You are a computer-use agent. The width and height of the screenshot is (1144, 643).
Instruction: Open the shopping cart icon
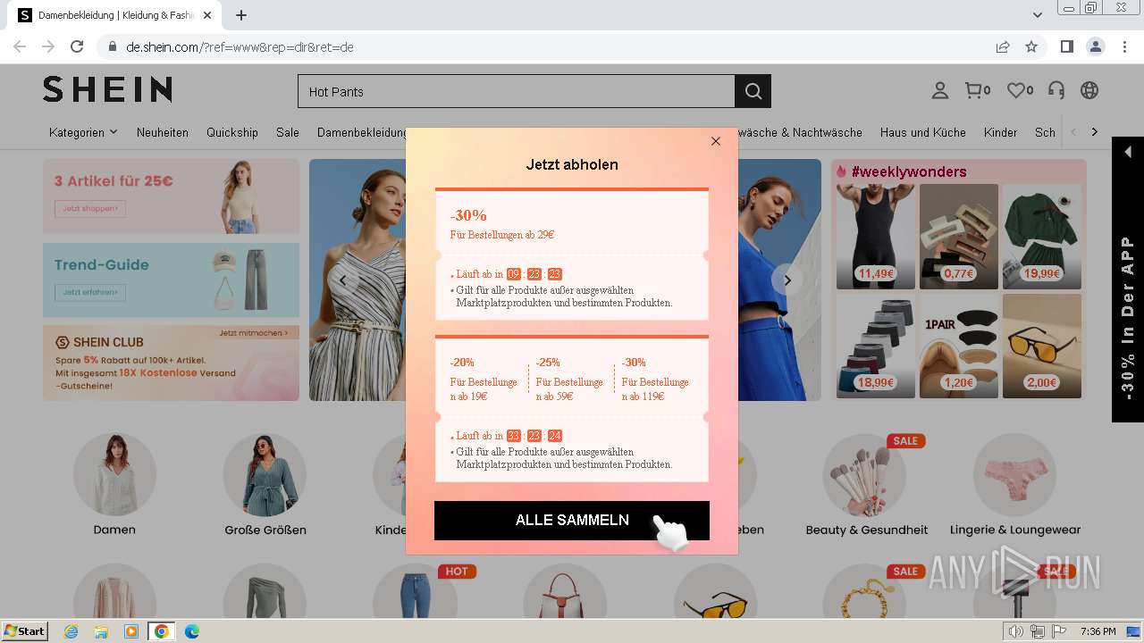tap(978, 90)
